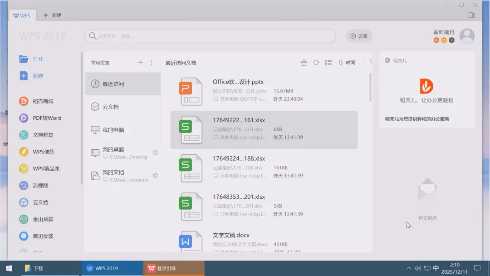The width and height of the screenshot is (490, 276).
Task: Click the filter funnel icon
Action: [x=371, y=63]
